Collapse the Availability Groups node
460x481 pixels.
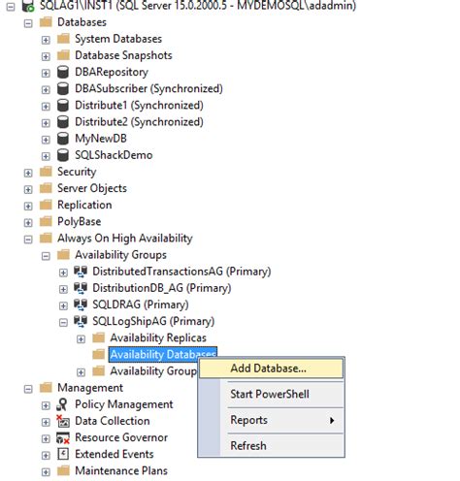click(46, 256)
